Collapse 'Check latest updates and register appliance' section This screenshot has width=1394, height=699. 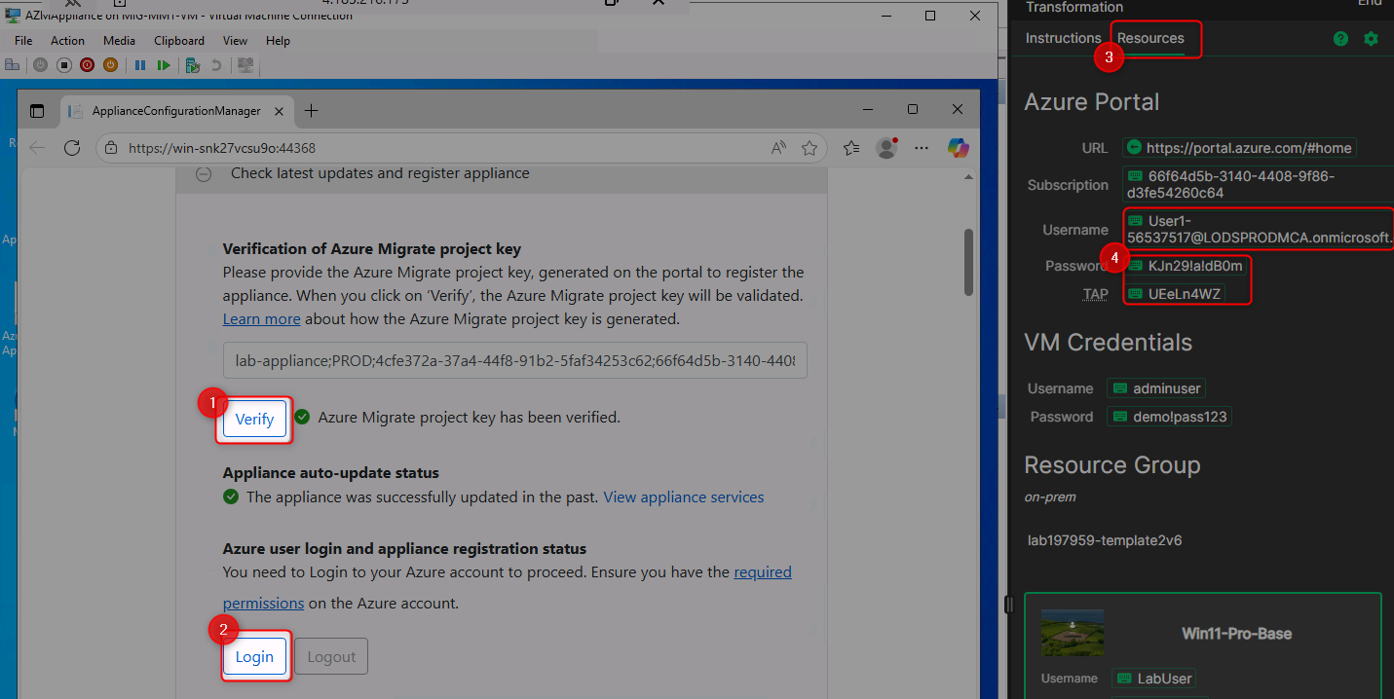click(204, 174)
